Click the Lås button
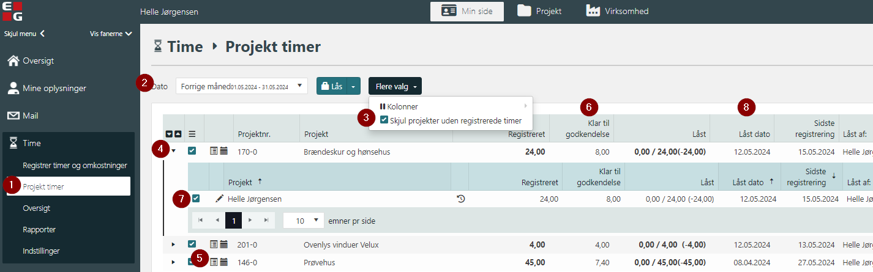873x272 pixels. tap(331, 86)
